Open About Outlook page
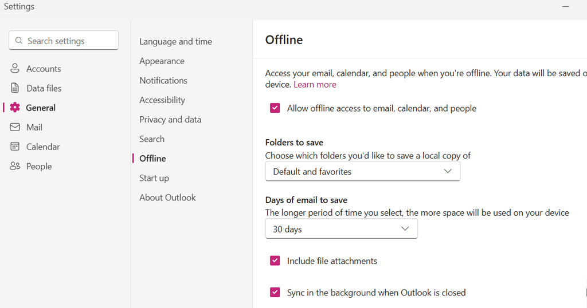587x308 pixels. click(167, 198)
